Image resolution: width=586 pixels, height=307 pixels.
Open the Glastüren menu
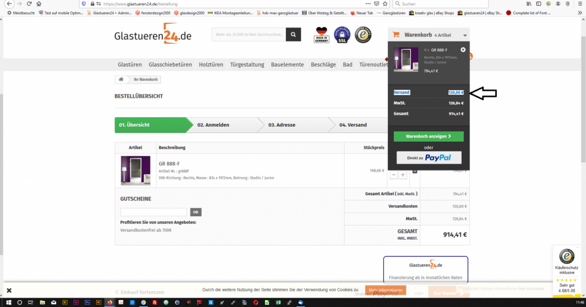(130, 64)
